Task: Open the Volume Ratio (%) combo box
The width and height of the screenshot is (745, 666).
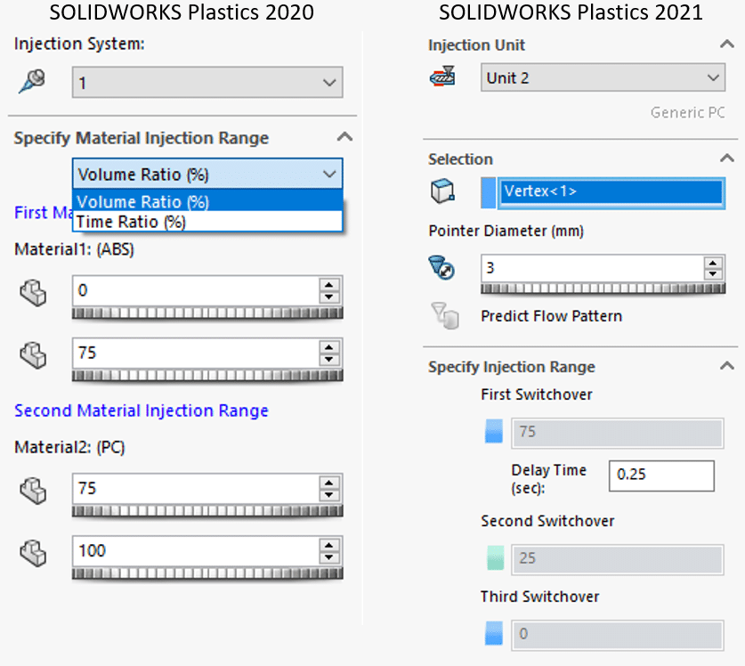Action: 207,174
